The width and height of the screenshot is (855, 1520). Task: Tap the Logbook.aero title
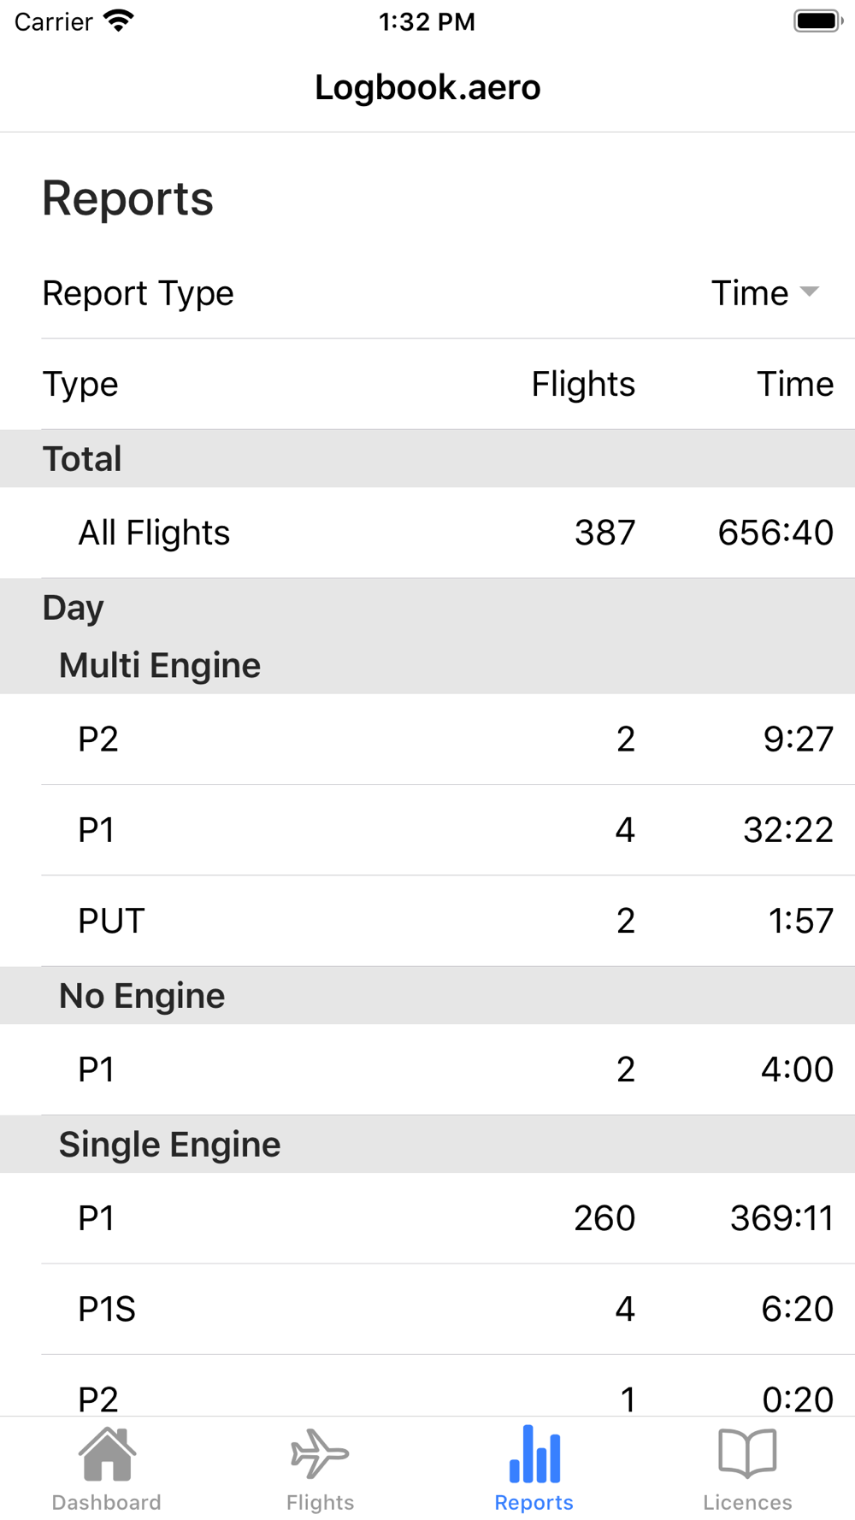click(427, 87)
